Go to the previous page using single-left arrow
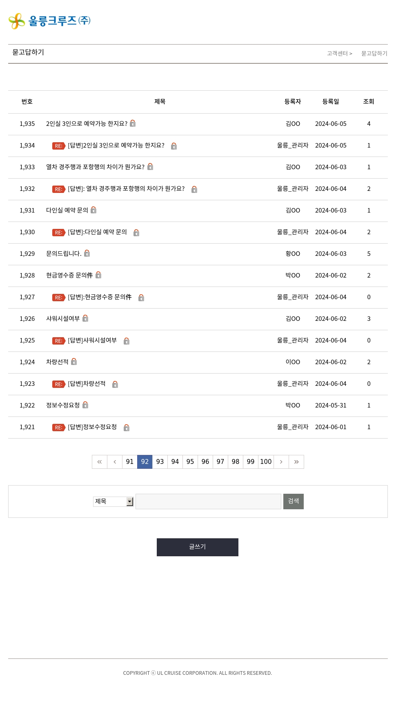The width and height of the screenshot is (396, 712). [x=115, y=462]
